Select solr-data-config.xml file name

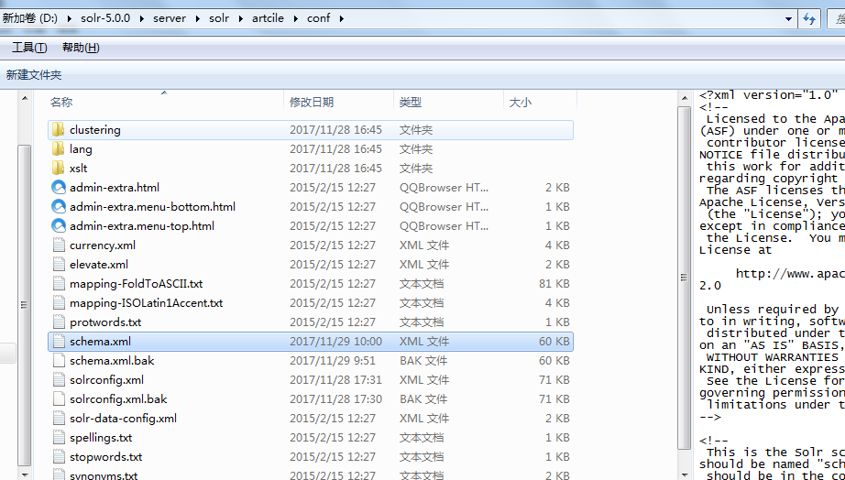(x=123, y=419)
